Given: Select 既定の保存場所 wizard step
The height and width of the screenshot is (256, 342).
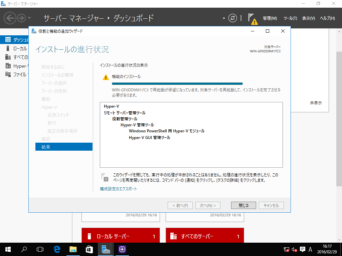Looking at the screenshot, I should [x=62, y=131].
